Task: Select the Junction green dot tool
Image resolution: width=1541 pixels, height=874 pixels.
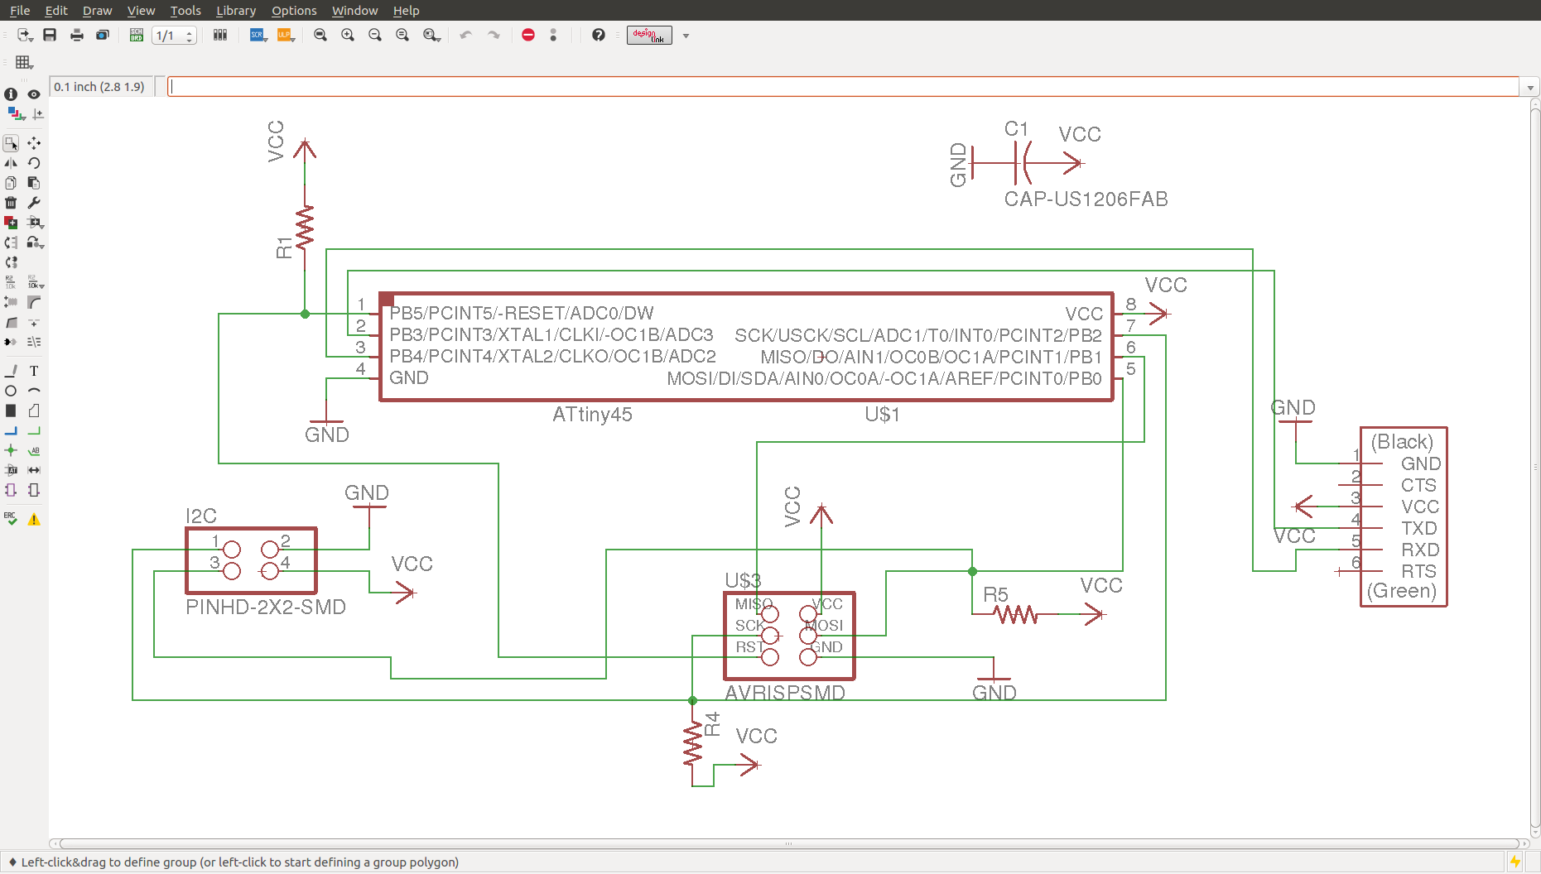Action: coord(11,450)
